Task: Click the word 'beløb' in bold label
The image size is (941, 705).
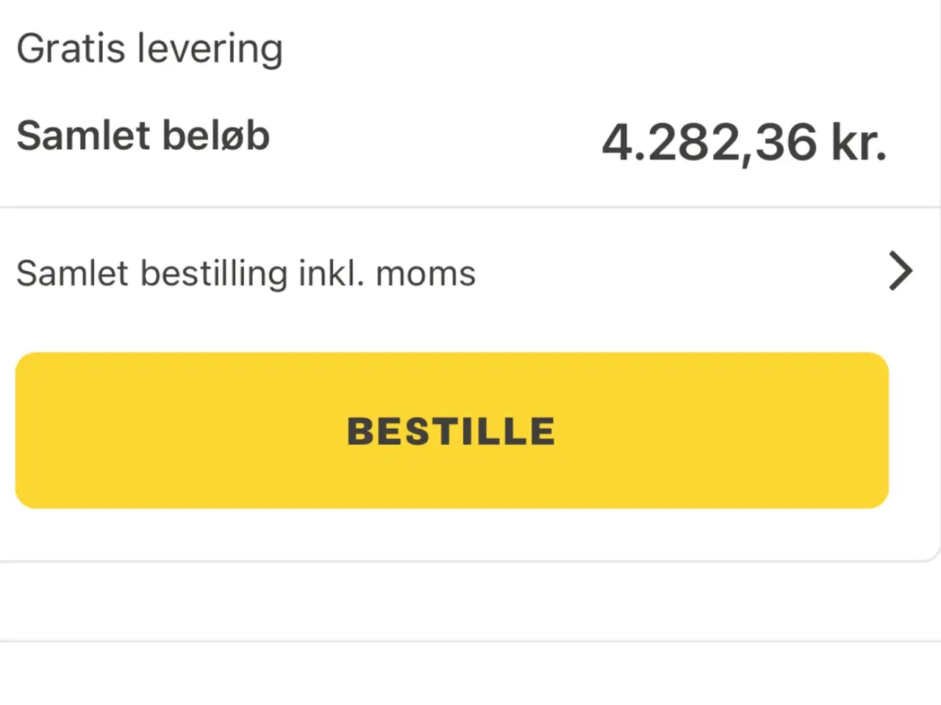Action: 215,136
